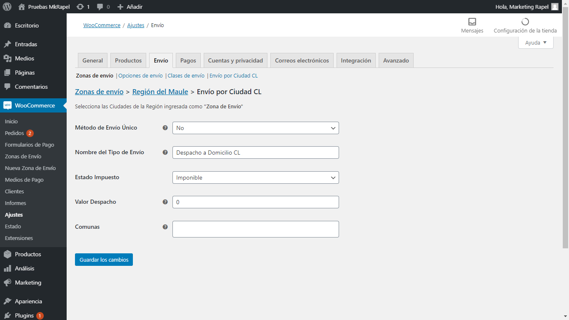Click the WordPress logo icon
The height and width of the screenshot is (320, 569).
[7, 7]
